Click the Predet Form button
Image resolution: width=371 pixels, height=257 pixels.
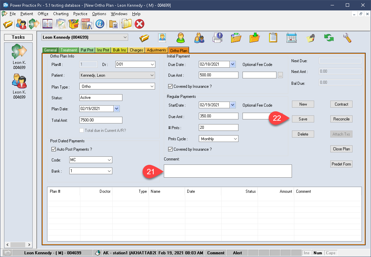(341, 164)
